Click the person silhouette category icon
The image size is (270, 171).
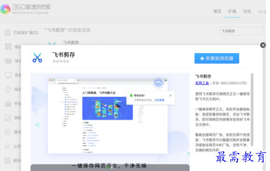tap(8, 146)
